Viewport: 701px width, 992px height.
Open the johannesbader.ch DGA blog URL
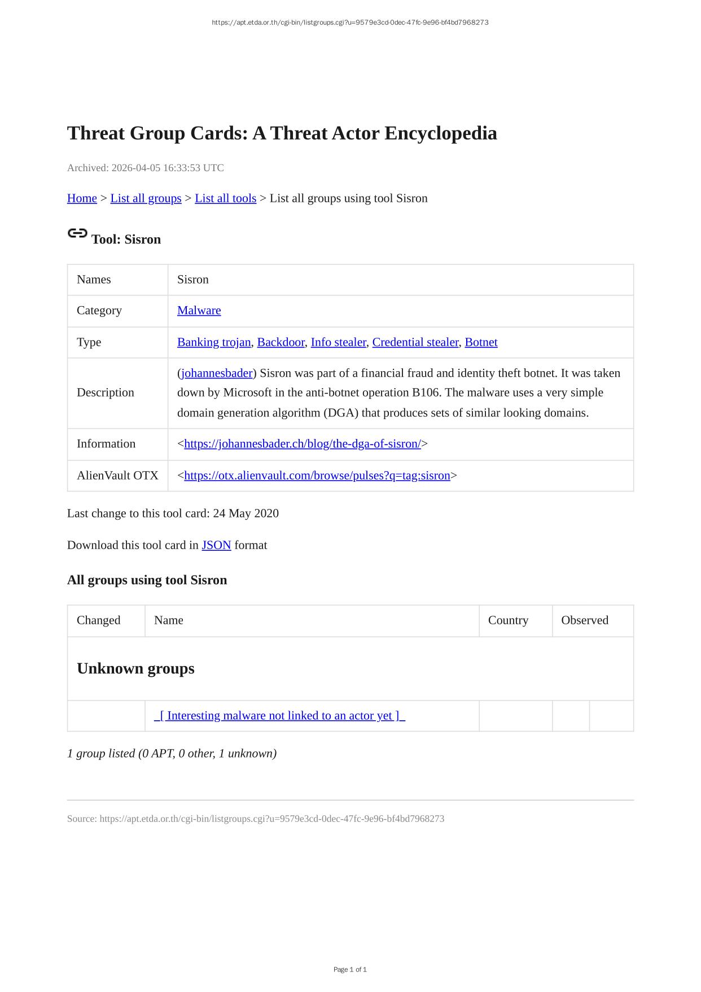303,444
